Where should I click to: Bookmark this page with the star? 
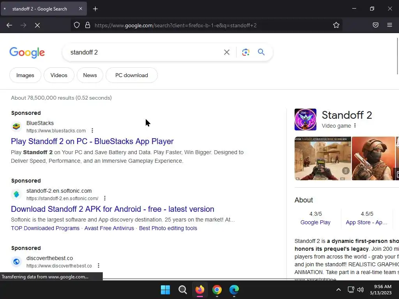click(336, 25)
